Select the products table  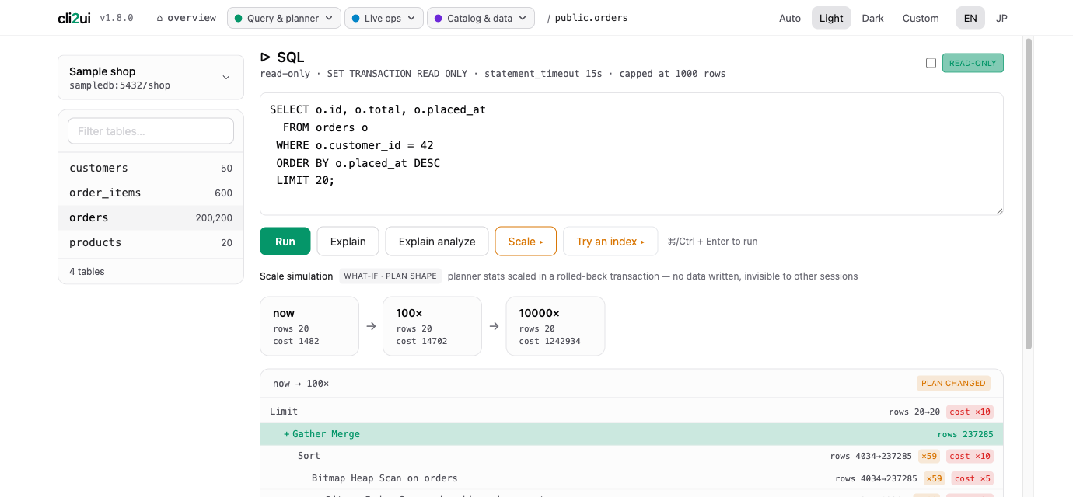tap(151, 242)
